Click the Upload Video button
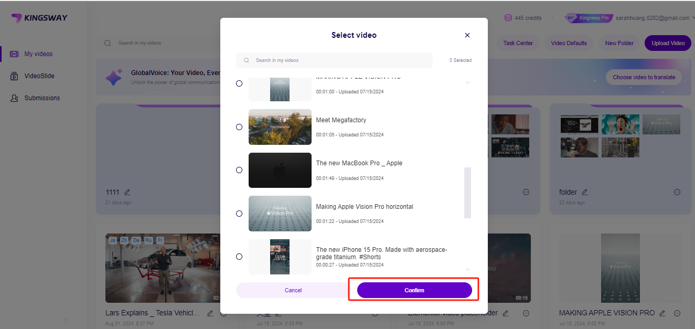 point(668,43)
